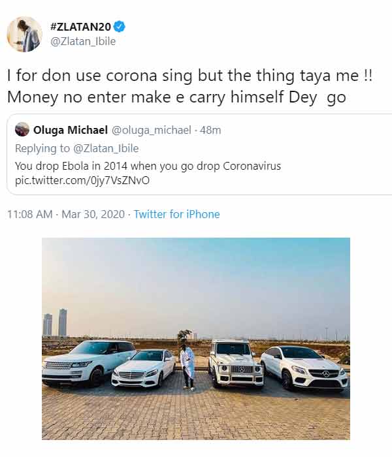The image size is (392, 457).
Task: Open the photo of four white cars
Action: 196,339
